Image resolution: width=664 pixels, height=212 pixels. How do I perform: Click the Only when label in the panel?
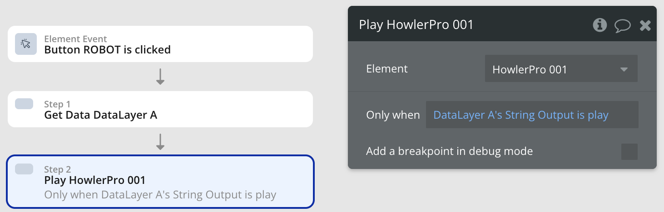tap(393, 115)
